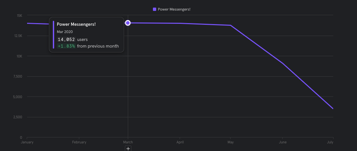
Task: Click the line's bend point at May
Action: pyautogui.click(x=231, y=25)
